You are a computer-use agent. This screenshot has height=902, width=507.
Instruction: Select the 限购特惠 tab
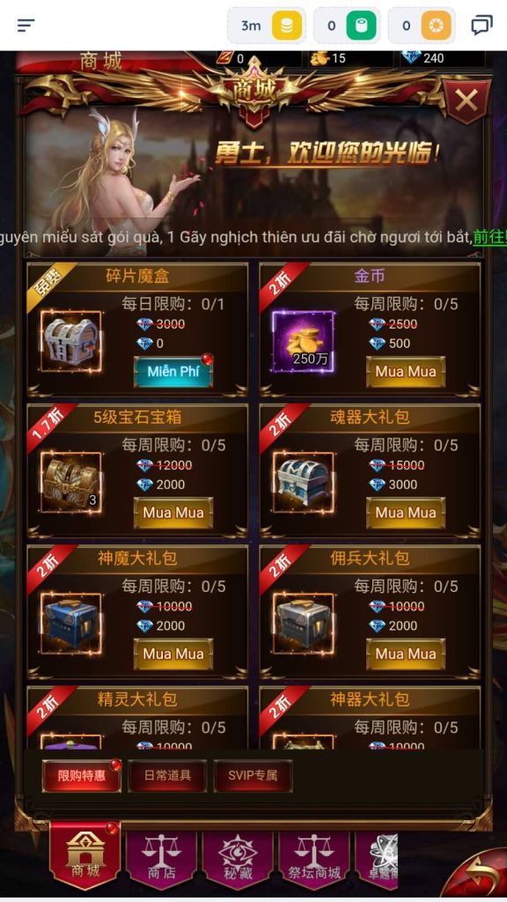tap(81, 775)
